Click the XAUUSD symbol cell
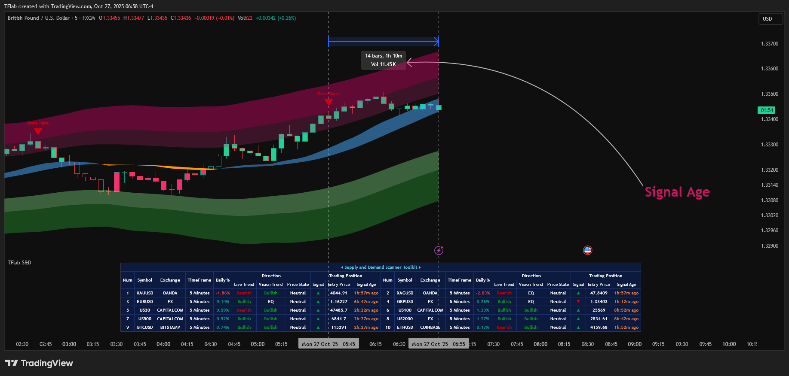The image size is (789, 376). (145, 293)
